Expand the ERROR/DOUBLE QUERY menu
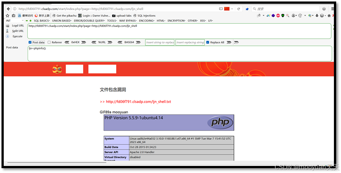 click(x=89, y=20)
